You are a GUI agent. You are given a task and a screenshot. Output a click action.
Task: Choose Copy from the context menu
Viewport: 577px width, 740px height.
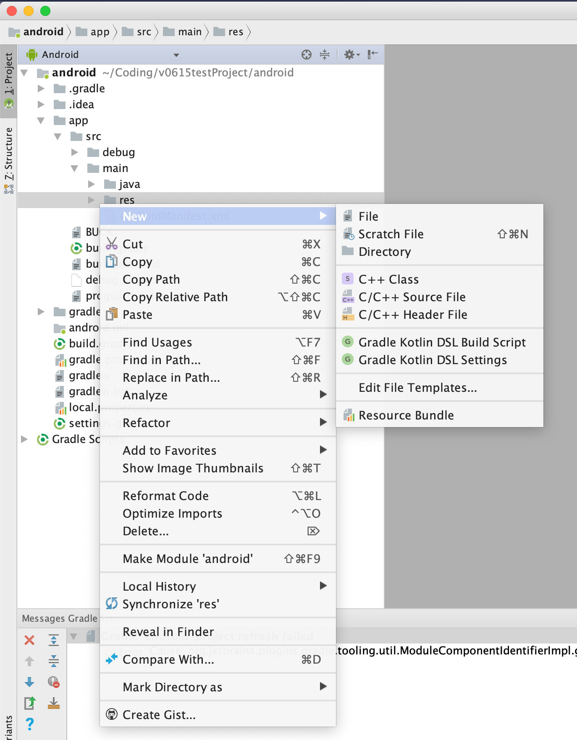218,262
